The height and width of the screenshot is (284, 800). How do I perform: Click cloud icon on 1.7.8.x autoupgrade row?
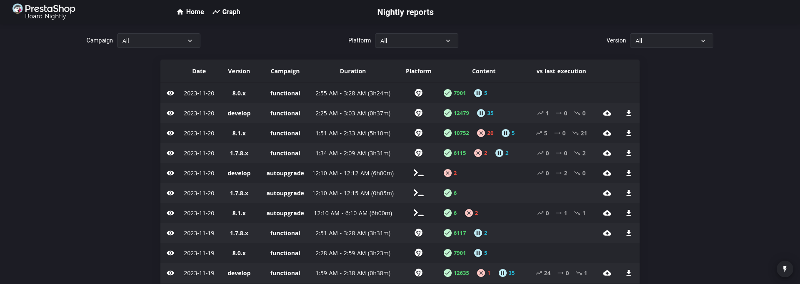coord(607,193)
